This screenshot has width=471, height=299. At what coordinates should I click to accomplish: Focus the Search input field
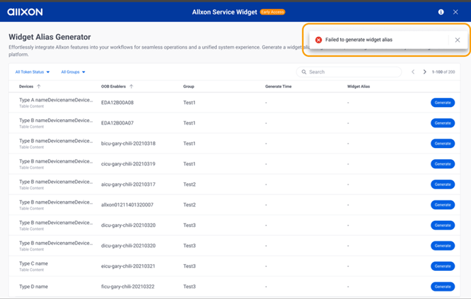[349, 72]
